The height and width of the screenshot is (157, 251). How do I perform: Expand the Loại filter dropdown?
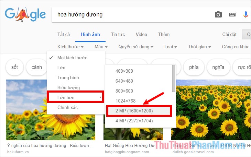coord(171,47)
